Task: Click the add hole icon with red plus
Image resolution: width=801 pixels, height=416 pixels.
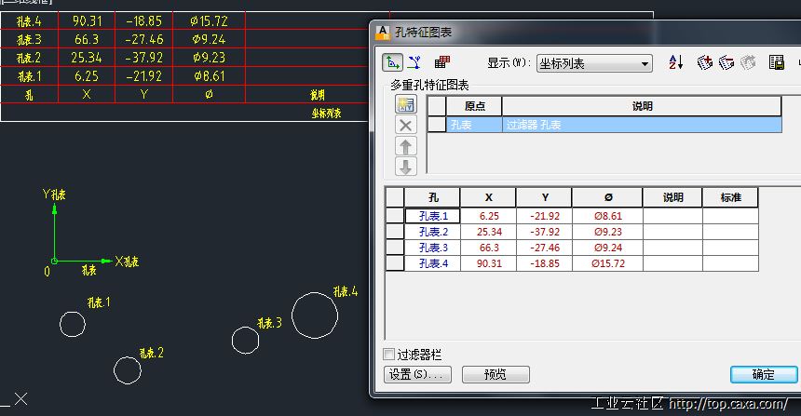Action: (705, 63)
